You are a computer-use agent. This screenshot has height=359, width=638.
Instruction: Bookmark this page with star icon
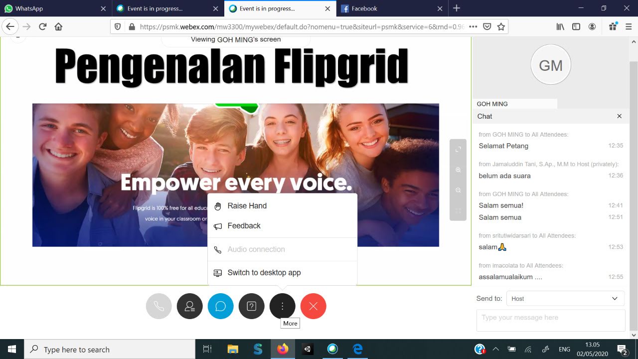point(501,27)
